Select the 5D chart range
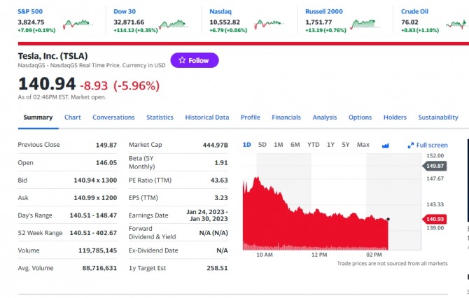Viewport: 469px width, 298px height. pyautogui.click(x=262, y=145)
